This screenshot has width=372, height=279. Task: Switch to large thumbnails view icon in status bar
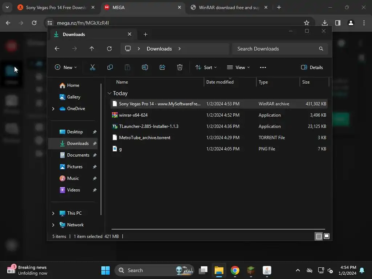(x=327, y=236)
